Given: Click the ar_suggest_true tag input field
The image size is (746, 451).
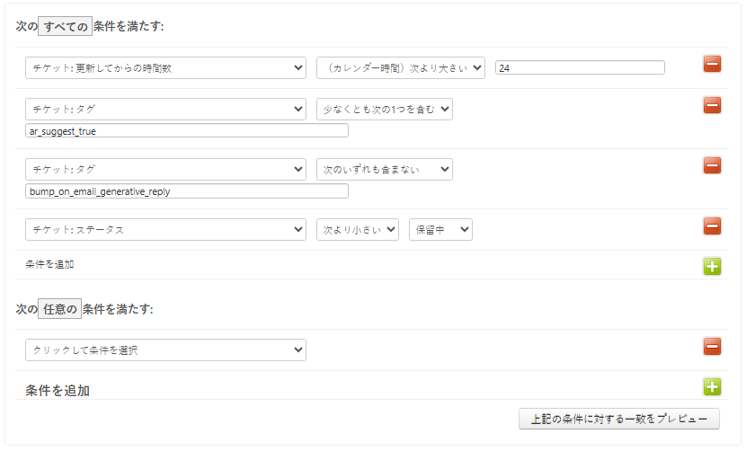Looking at the screenshot, I should click(x=187, y=131).
